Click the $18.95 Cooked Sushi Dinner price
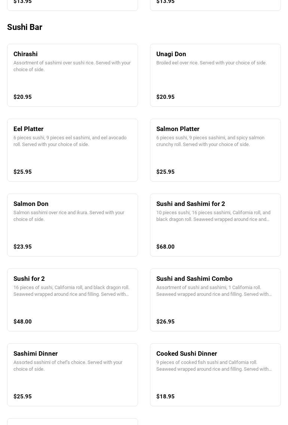Image resolution: width=288 pixels, height=425 pixels. [x=165, y=396]
